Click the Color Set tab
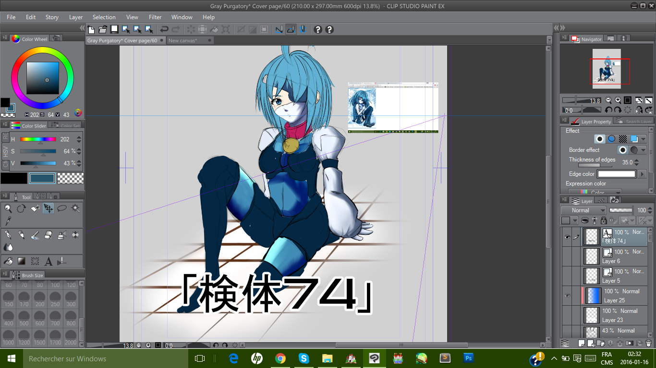656x368 pixels. 65,126
